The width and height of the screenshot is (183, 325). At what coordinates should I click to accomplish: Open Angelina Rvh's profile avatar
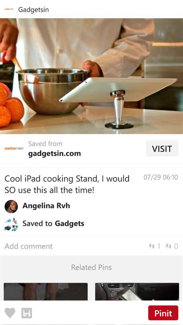pos(11,207)
